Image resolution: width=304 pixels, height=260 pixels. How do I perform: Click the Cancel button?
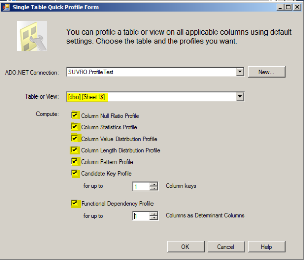click(226, 247)
